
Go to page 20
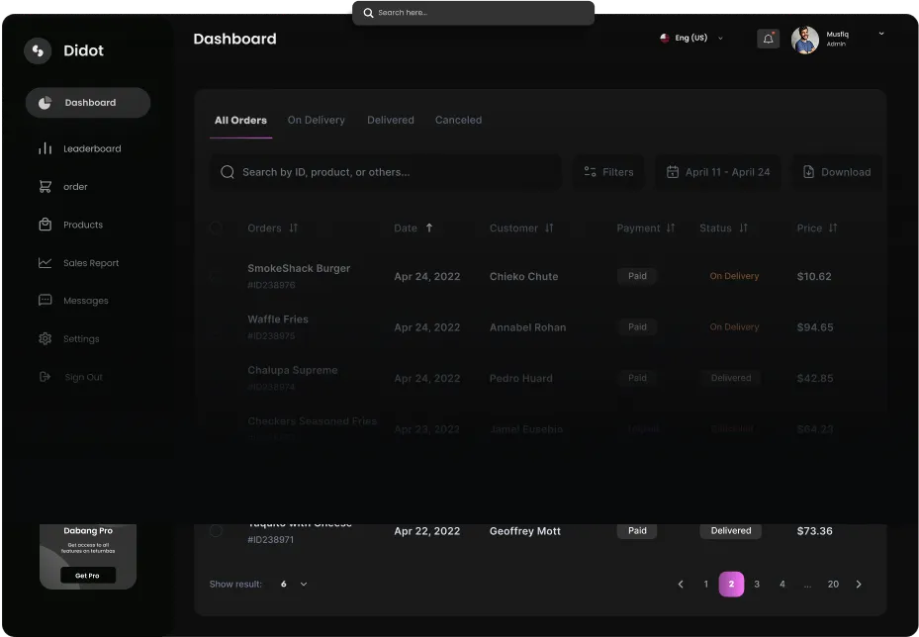833,585
